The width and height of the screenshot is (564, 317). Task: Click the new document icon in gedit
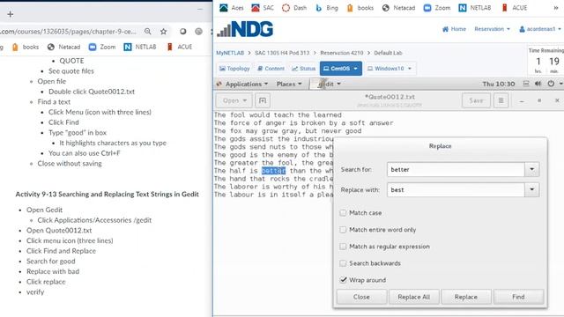click(x=263, y=100)
